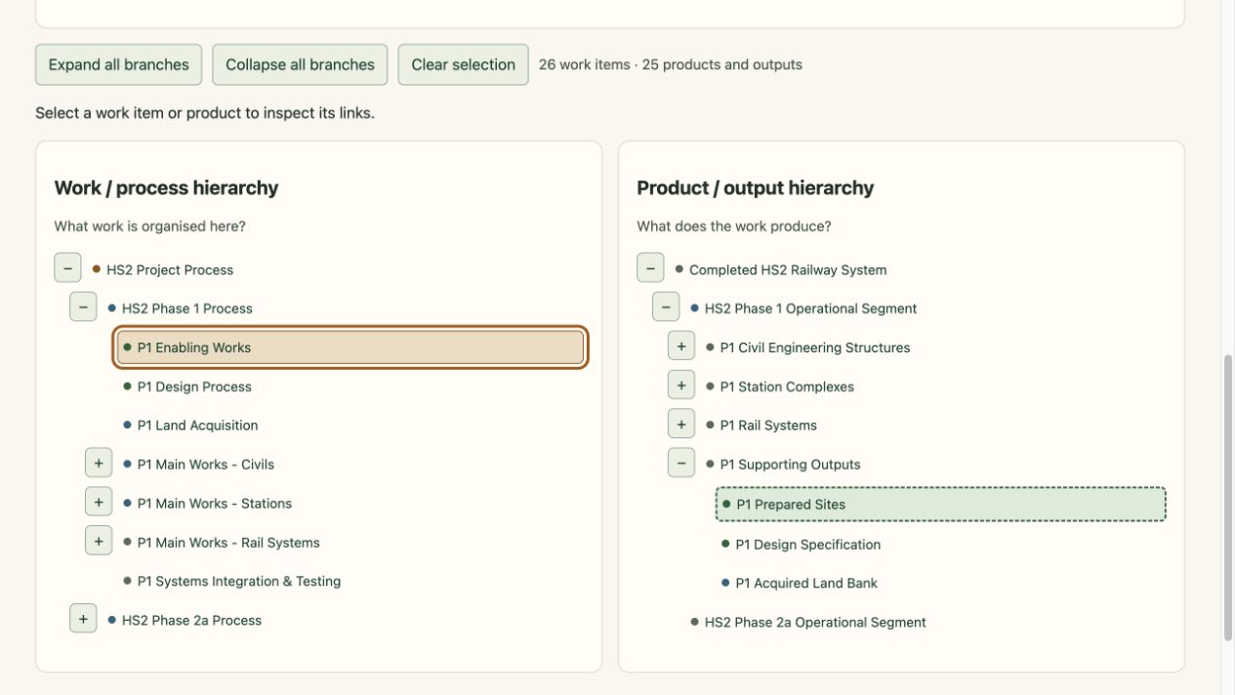This screenshot has width=1235, height=695.
Task: Select P1 Acquired Land Bank product
Action: pyautogui.click(x=806, y=583)
